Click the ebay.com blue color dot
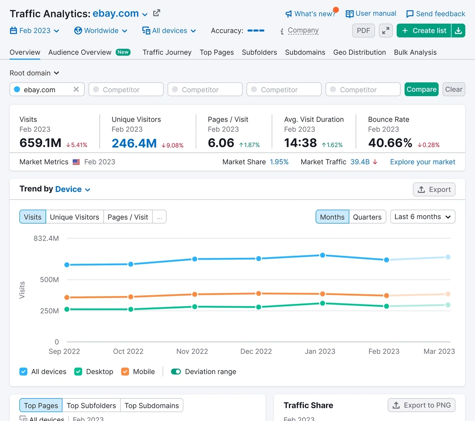 pyautogui.click(x=17, y=89)
